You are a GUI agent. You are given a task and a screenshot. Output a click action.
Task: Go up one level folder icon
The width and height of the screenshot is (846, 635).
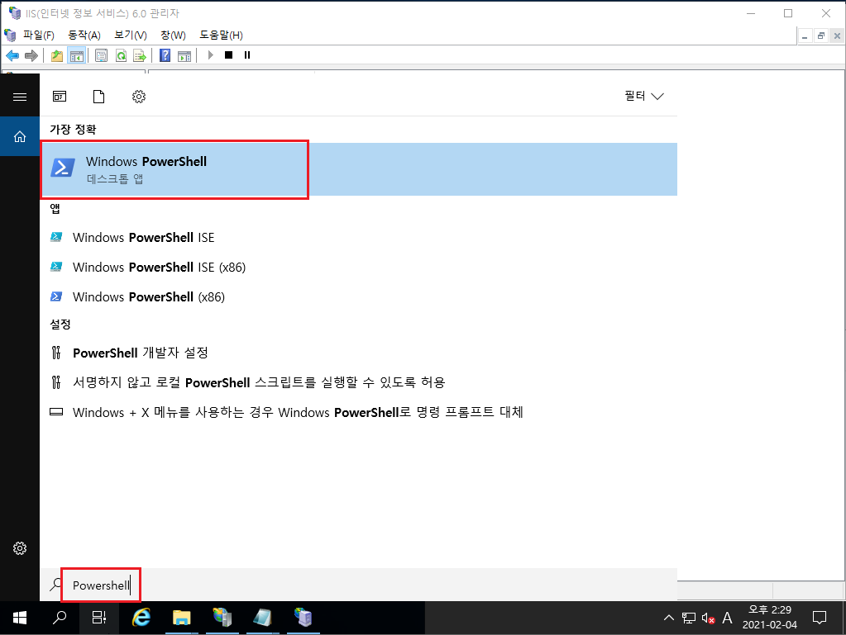(x=57, y=55)
